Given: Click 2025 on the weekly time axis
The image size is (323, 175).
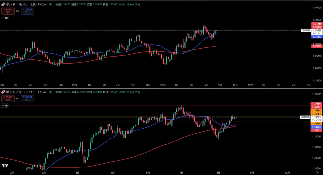Looking at the screenshot, I should point(163,85).
